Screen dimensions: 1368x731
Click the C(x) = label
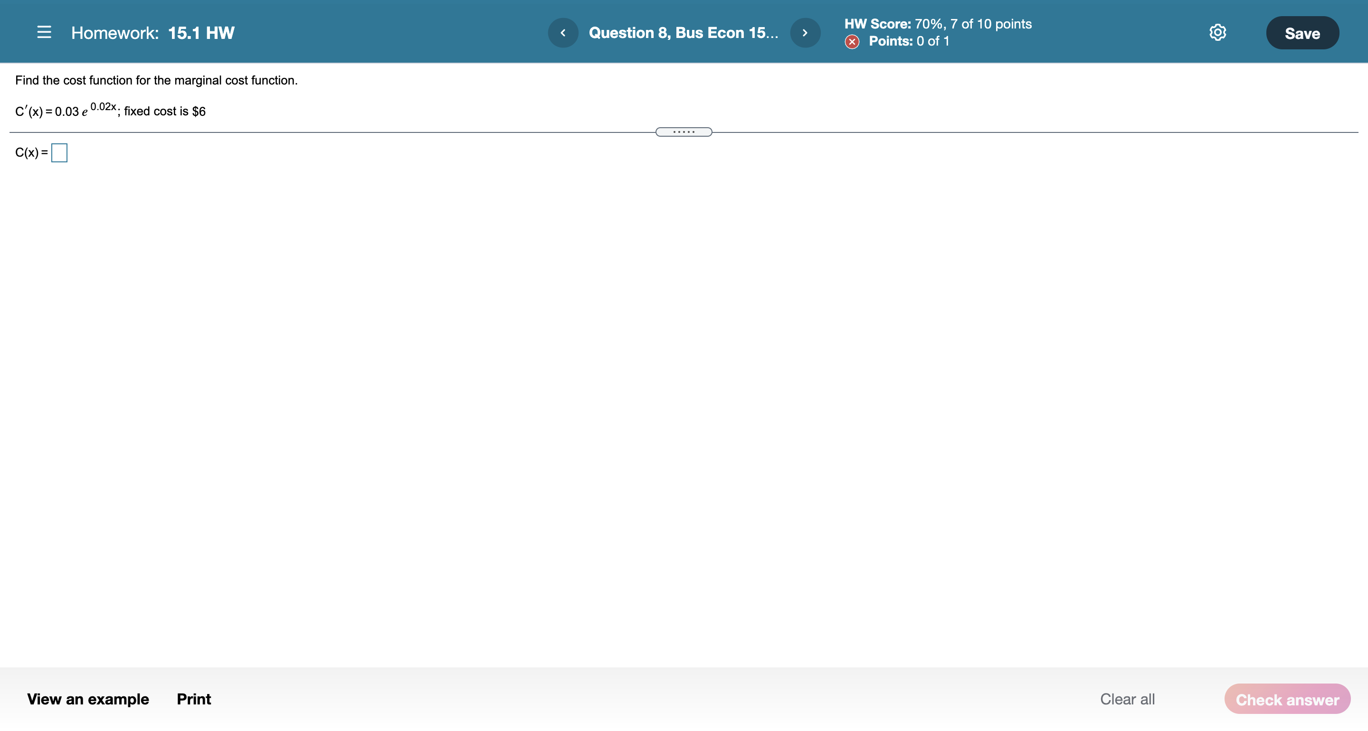pyautogui.click(x=31, y=153)
